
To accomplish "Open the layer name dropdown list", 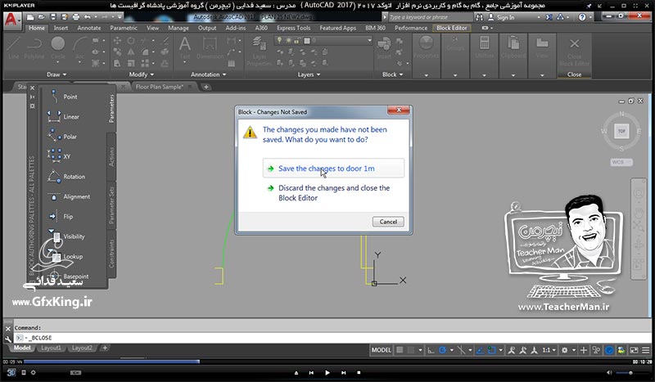I will point(369,41).
